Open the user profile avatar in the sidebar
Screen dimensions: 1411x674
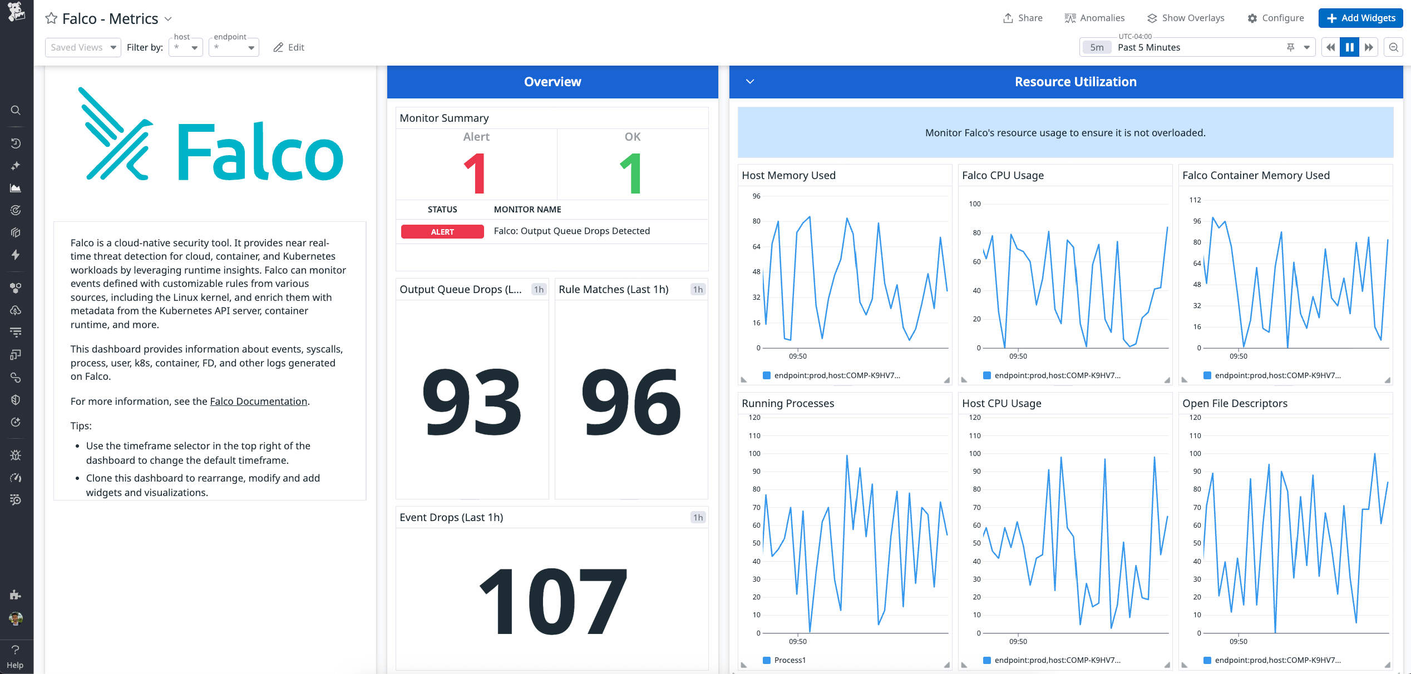click(16, 619)
